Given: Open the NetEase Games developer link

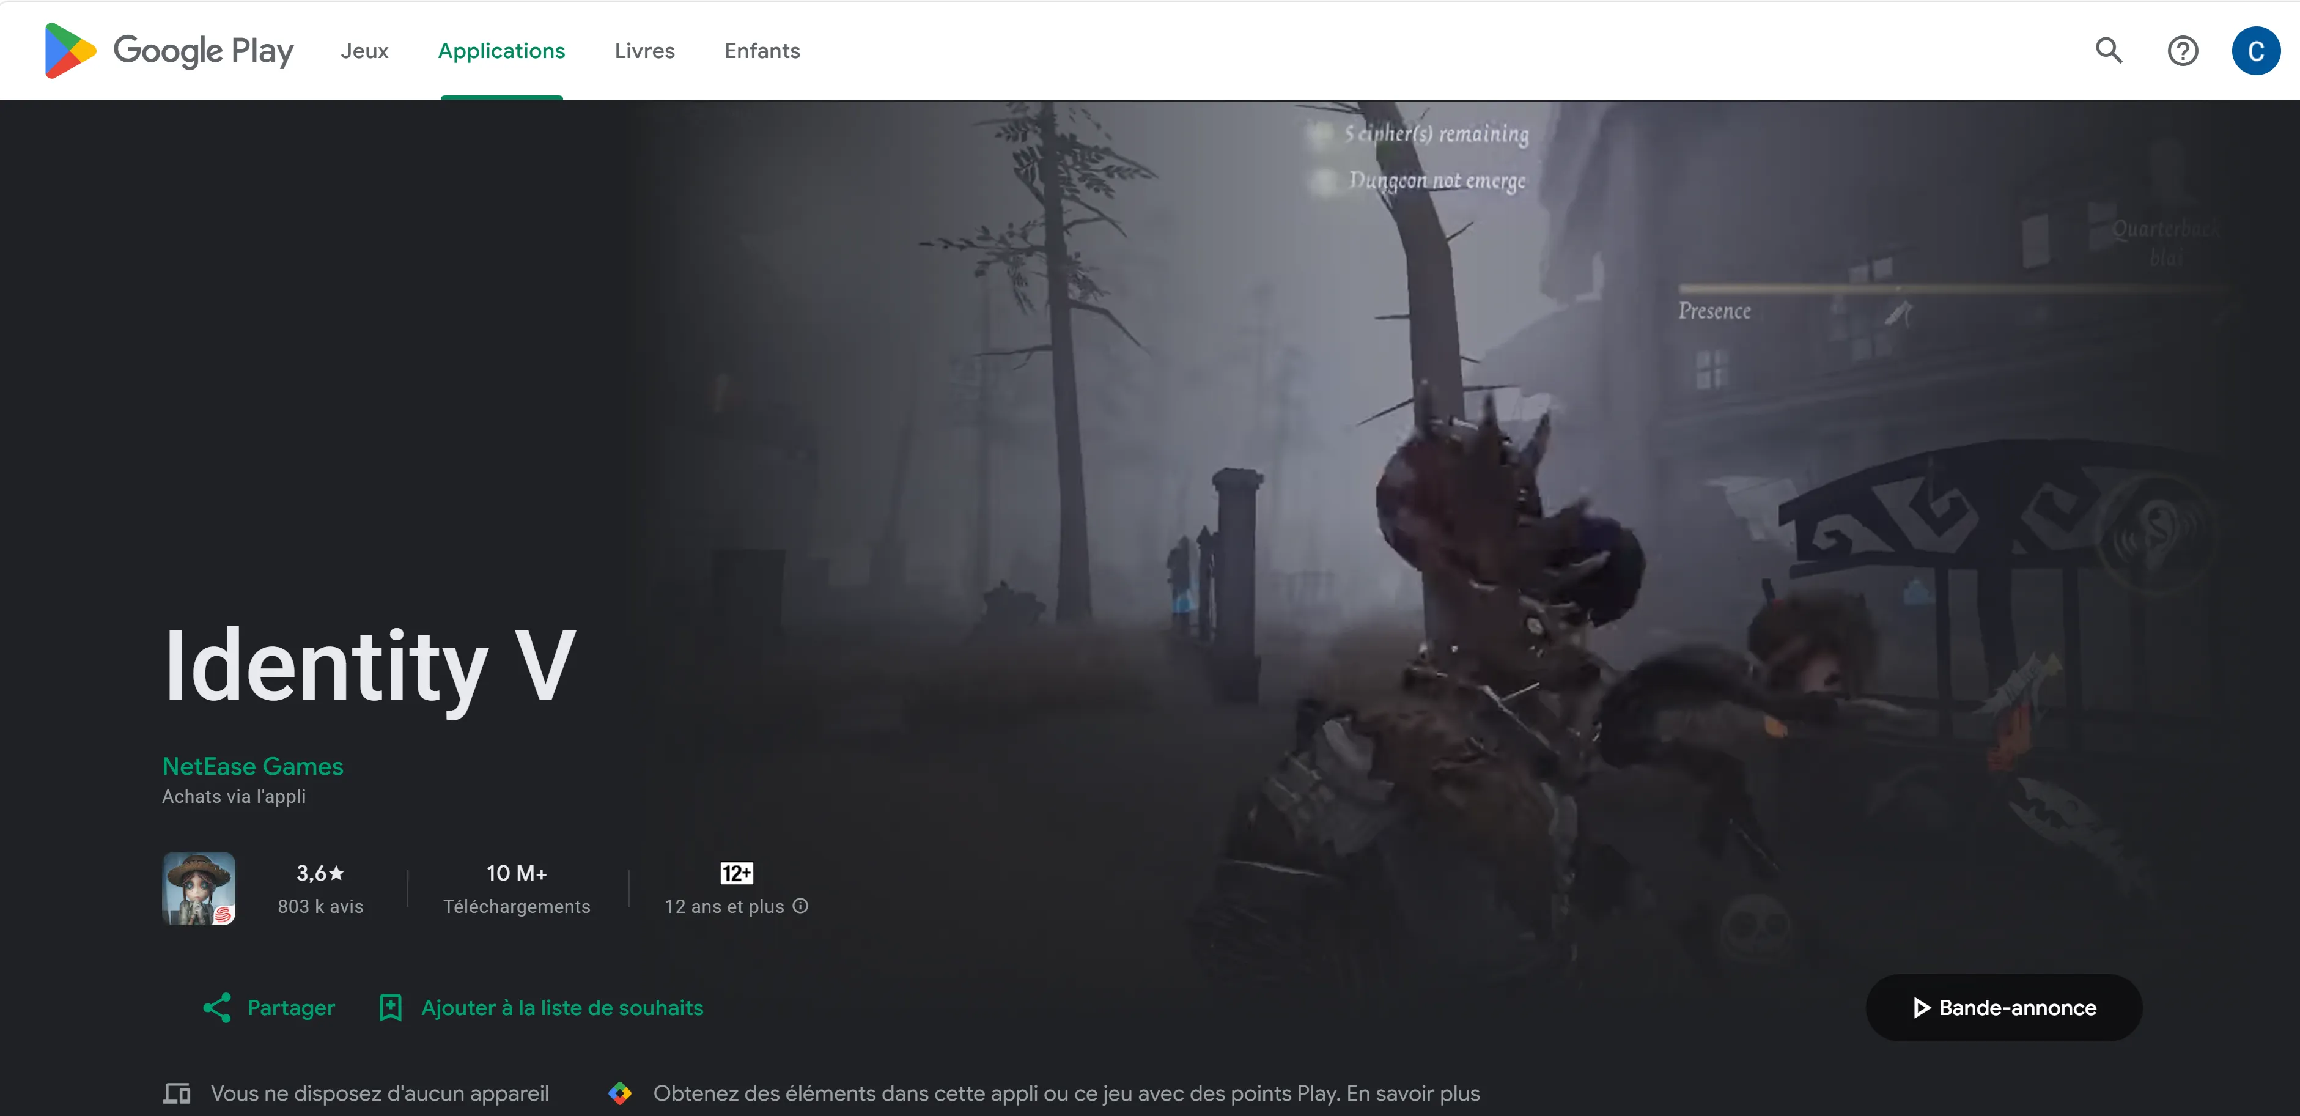Looking at the screenshot, I should click(252, 766).
